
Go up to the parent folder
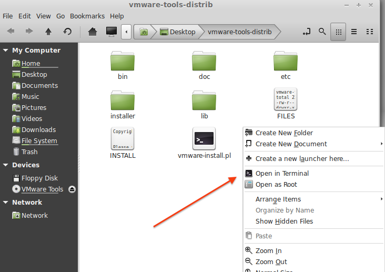pos(48,32)
